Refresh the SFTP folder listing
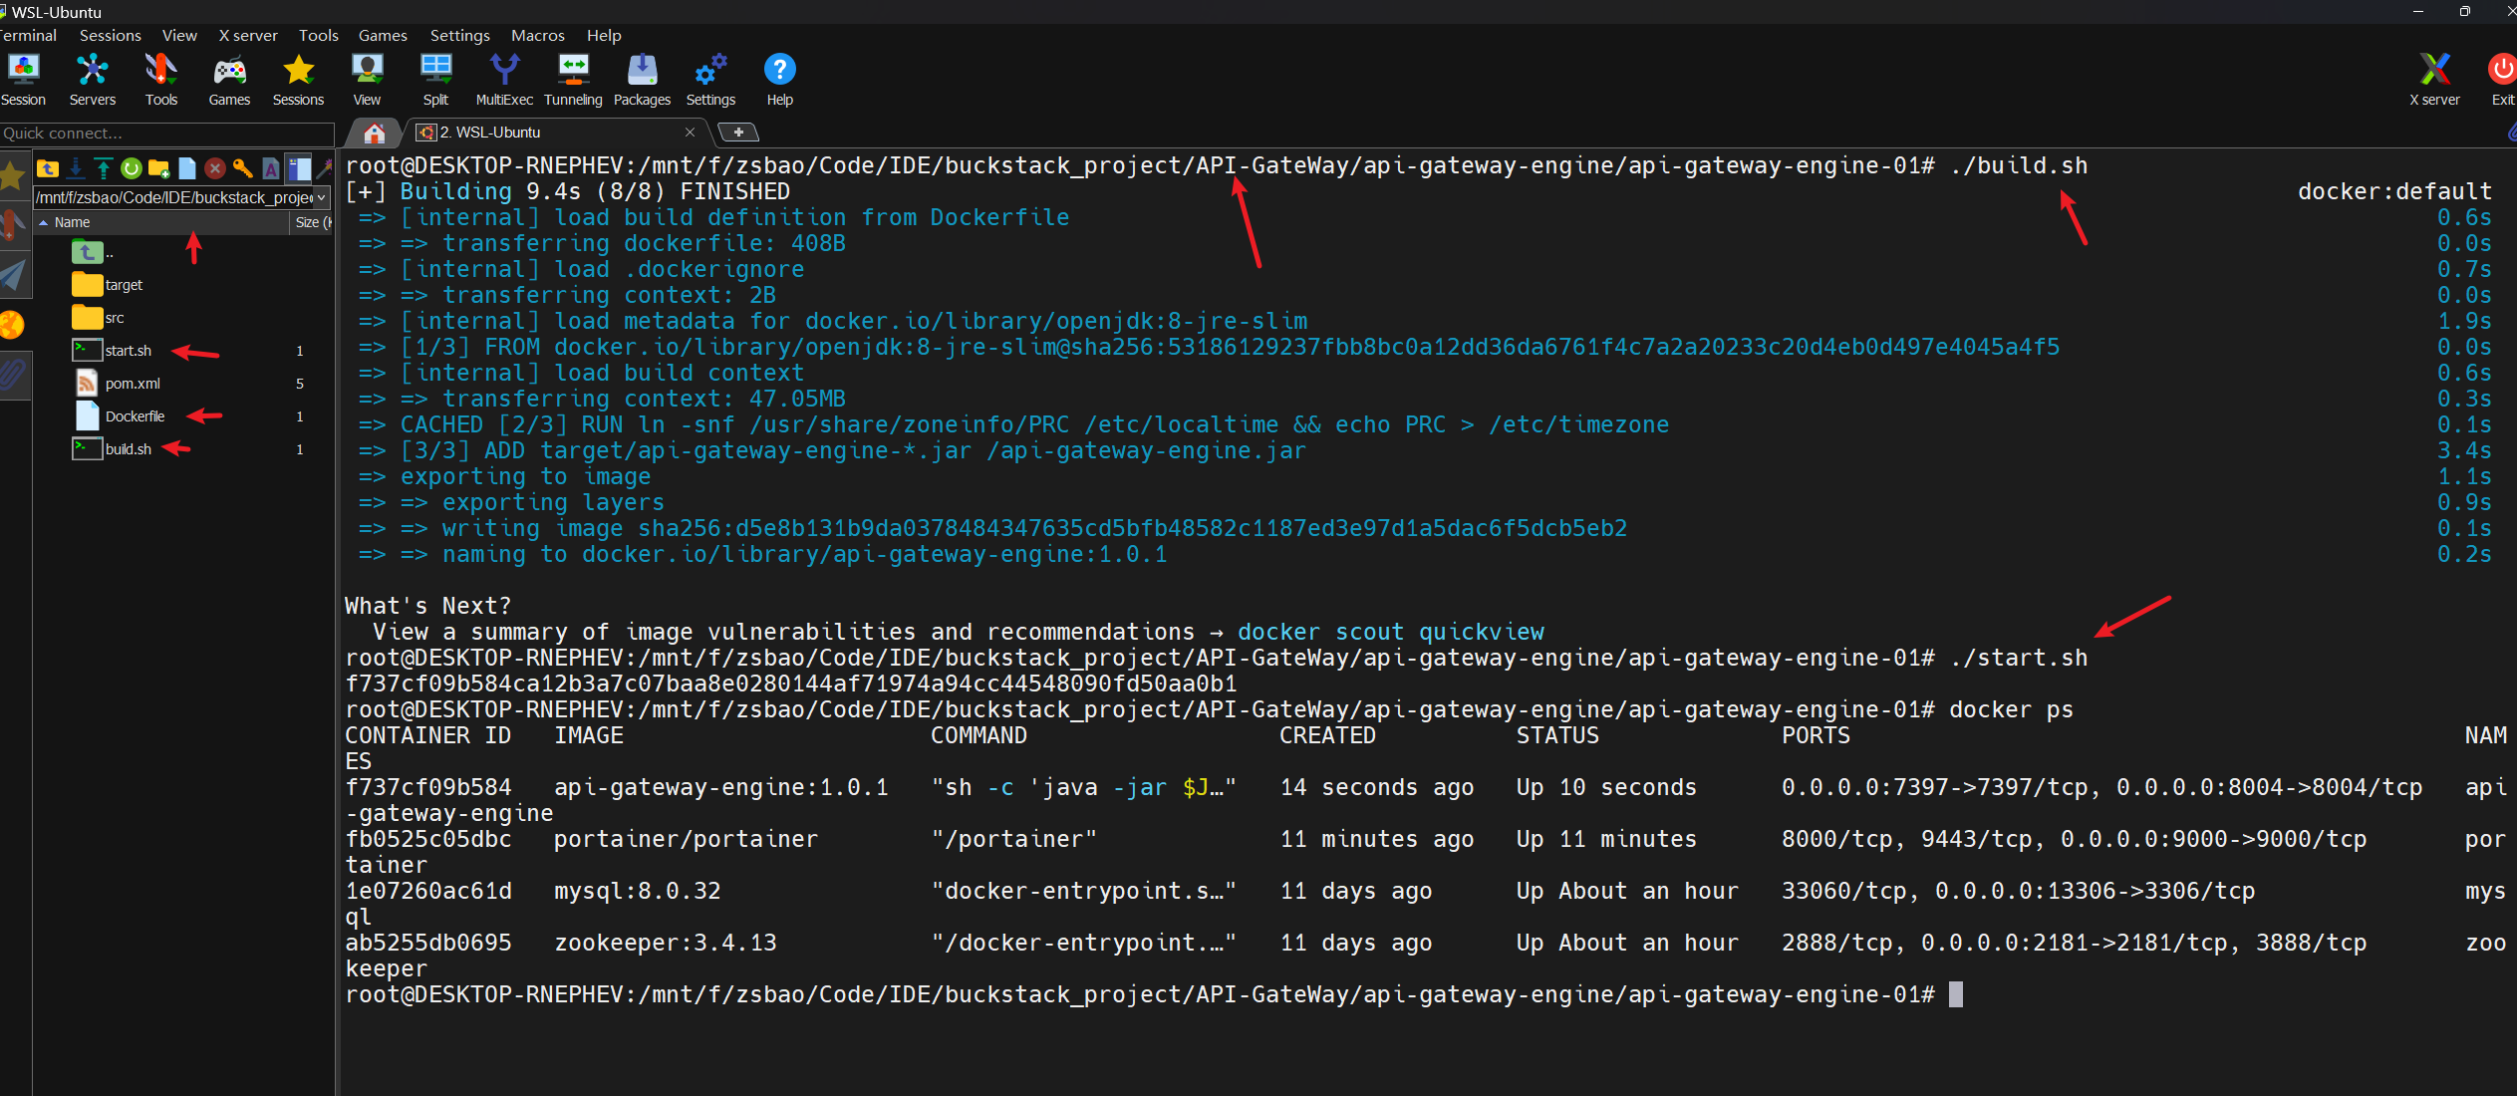This screenshot has width=2517, height=1096. [131, 168]
